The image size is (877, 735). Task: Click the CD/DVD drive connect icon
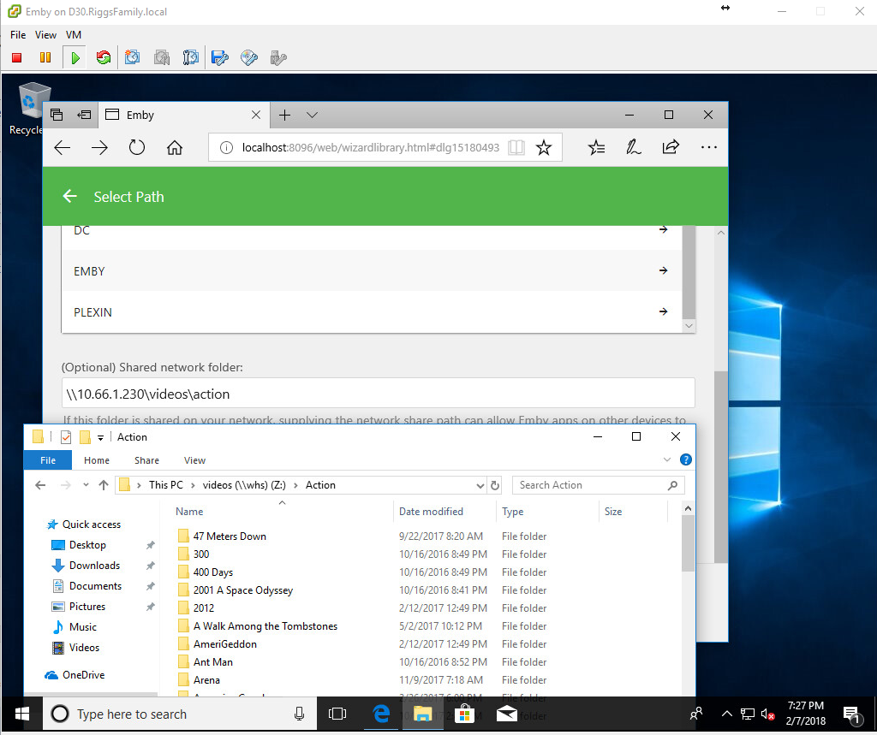pyautogui.click(x=249, y=58)
